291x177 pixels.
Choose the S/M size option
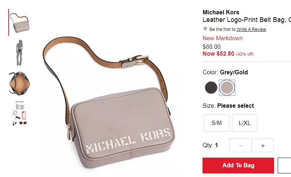(x=217, y=123)
